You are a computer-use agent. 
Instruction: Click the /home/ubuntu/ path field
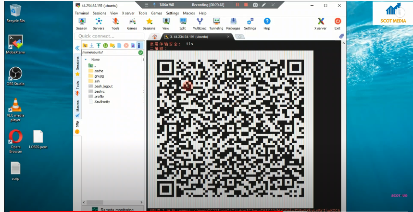pos(110,53)
